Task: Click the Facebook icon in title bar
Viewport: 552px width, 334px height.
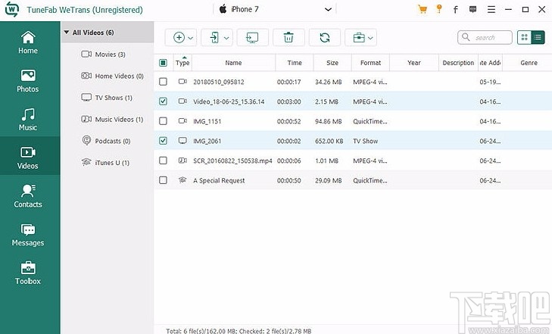Action: click(456, 10)
